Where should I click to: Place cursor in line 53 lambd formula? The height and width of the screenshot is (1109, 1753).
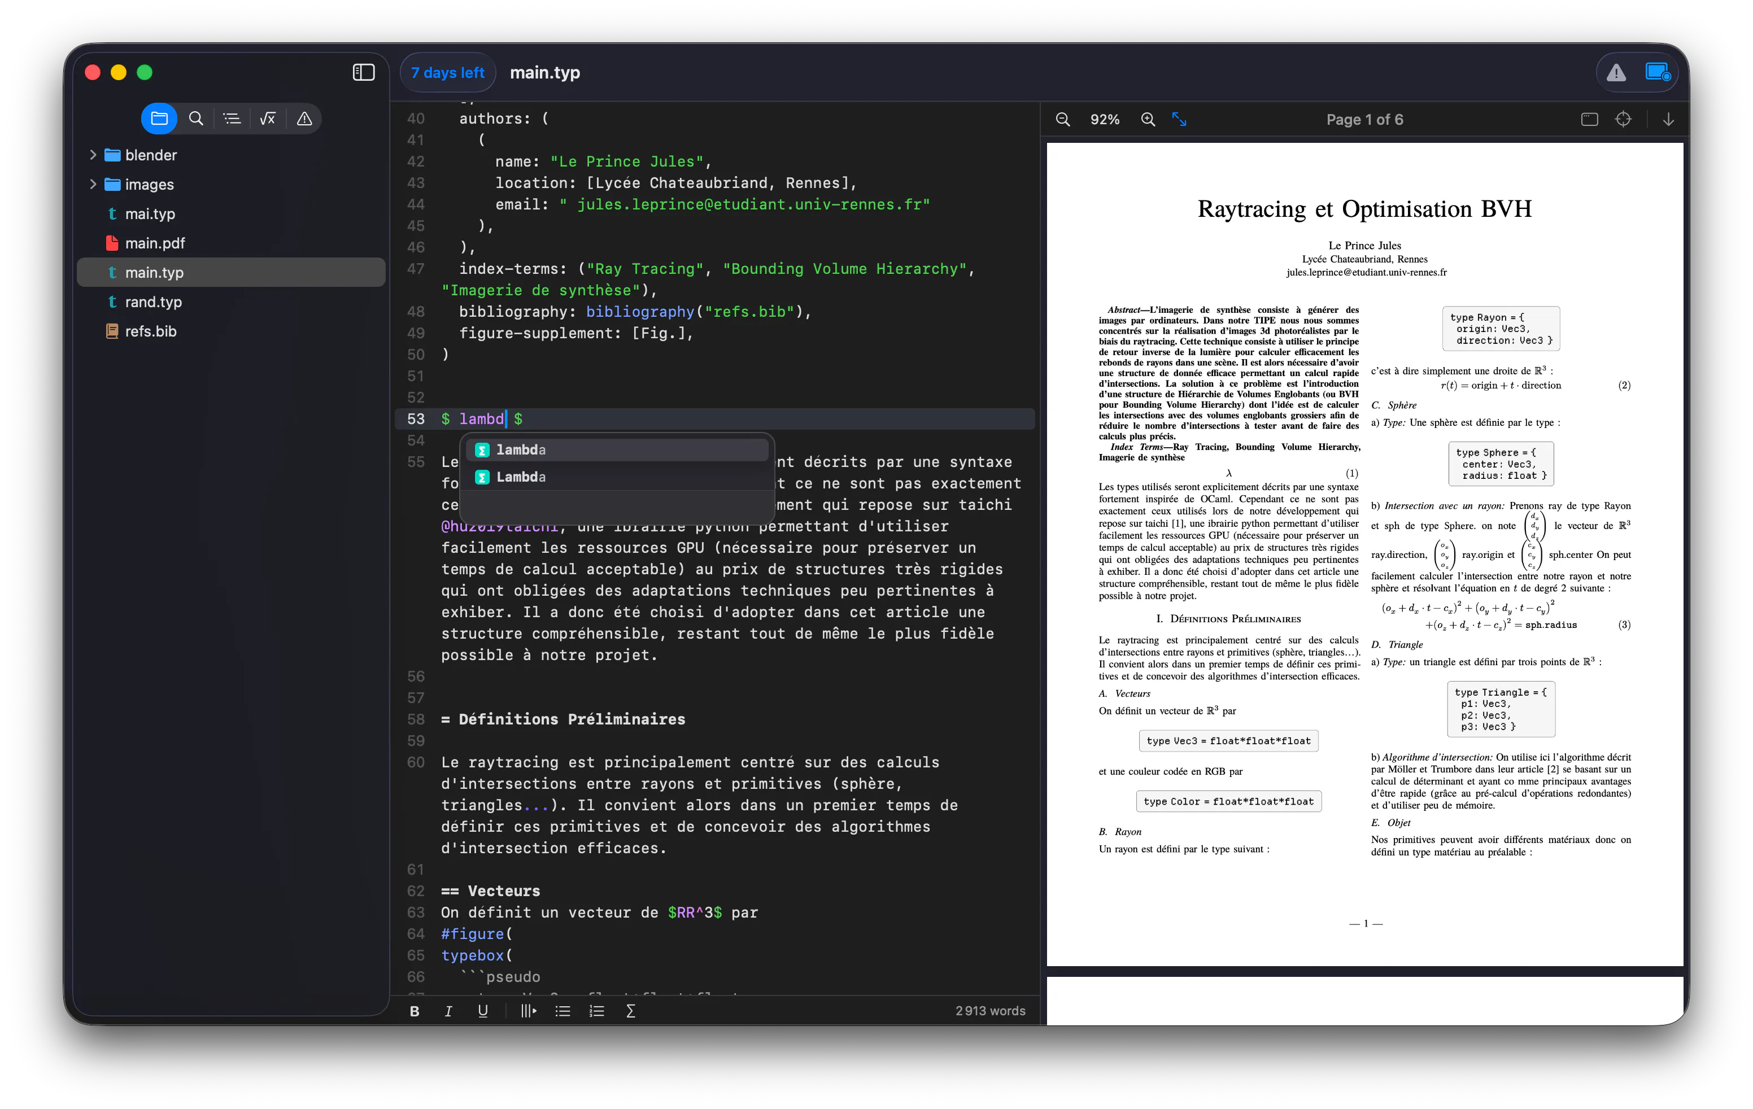pyautogui.click(x=481, y=419)
